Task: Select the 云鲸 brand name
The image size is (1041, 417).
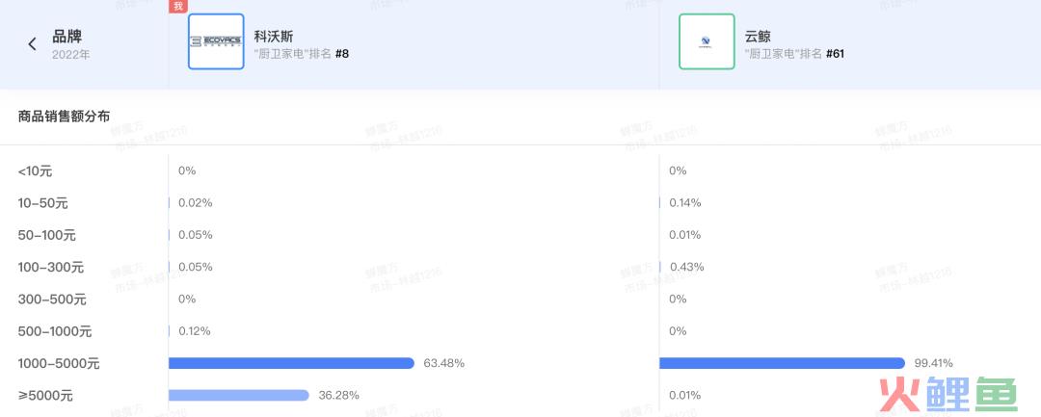Action: pyautogui.click(x=759, y=37)
